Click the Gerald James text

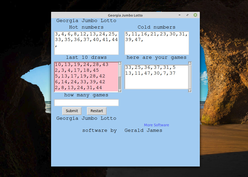point(143,130)
